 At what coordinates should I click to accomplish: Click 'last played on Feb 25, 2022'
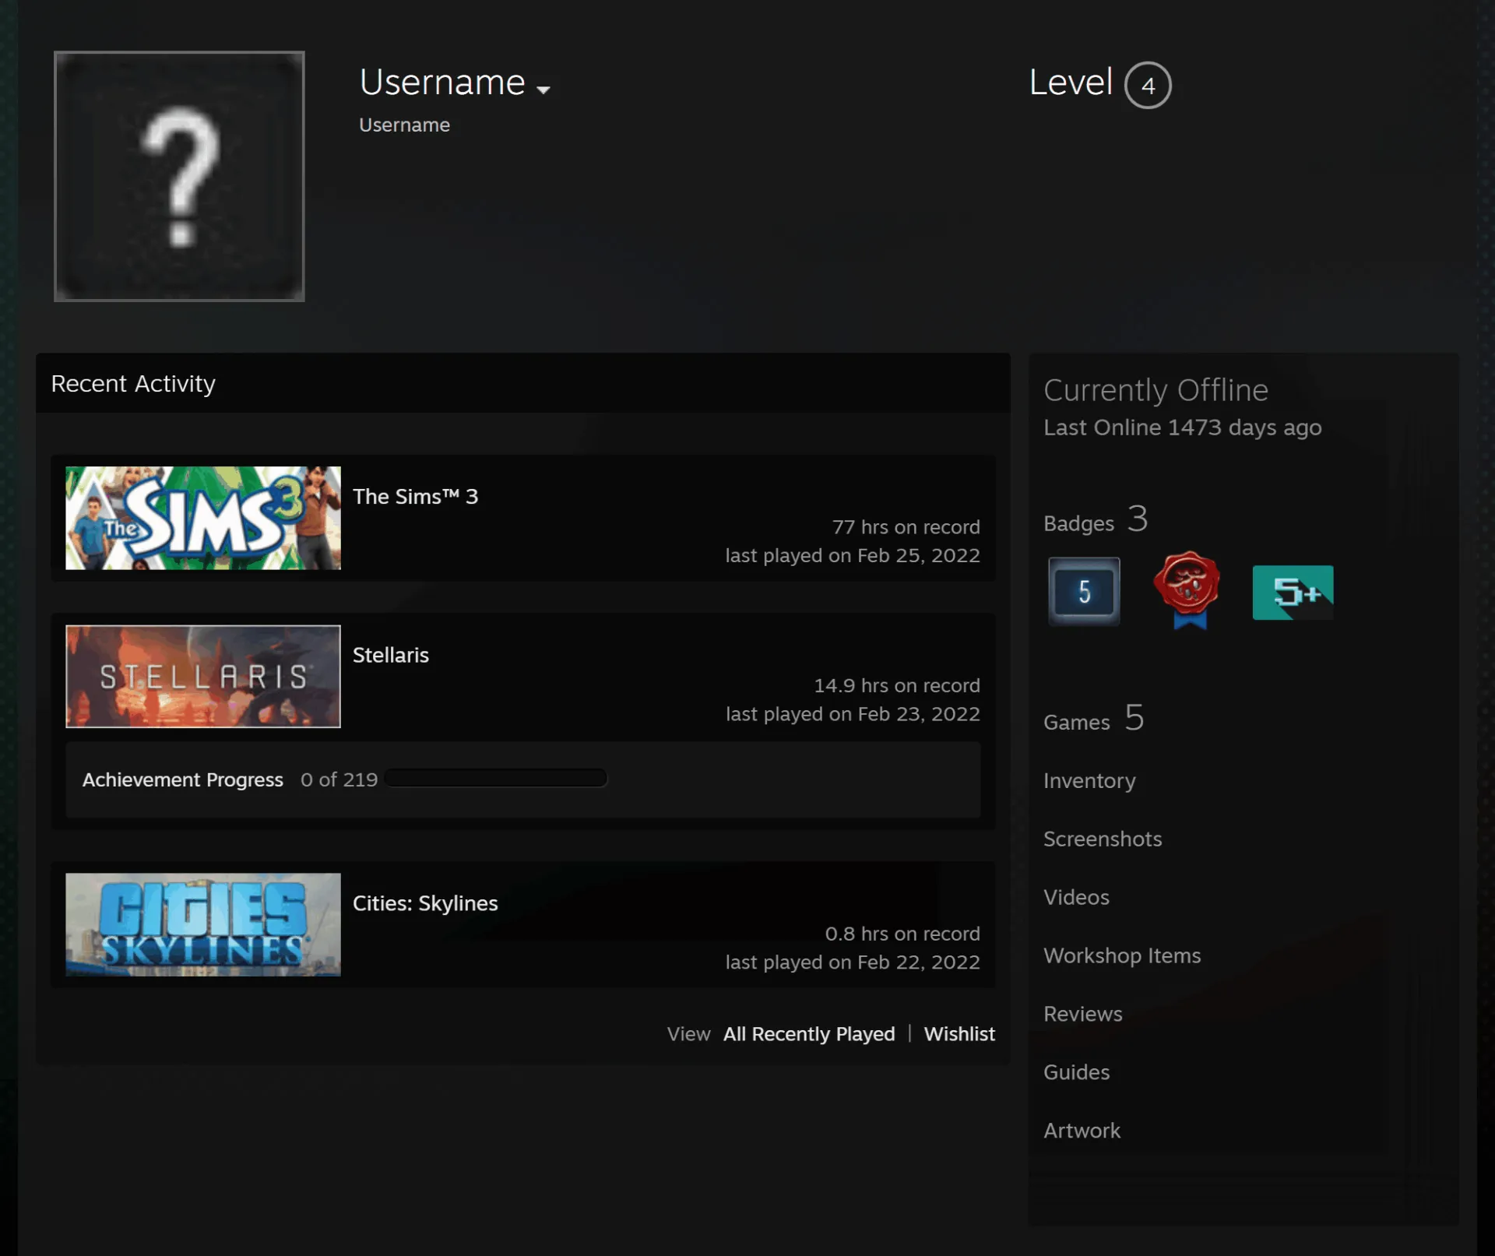click(853, 555)
